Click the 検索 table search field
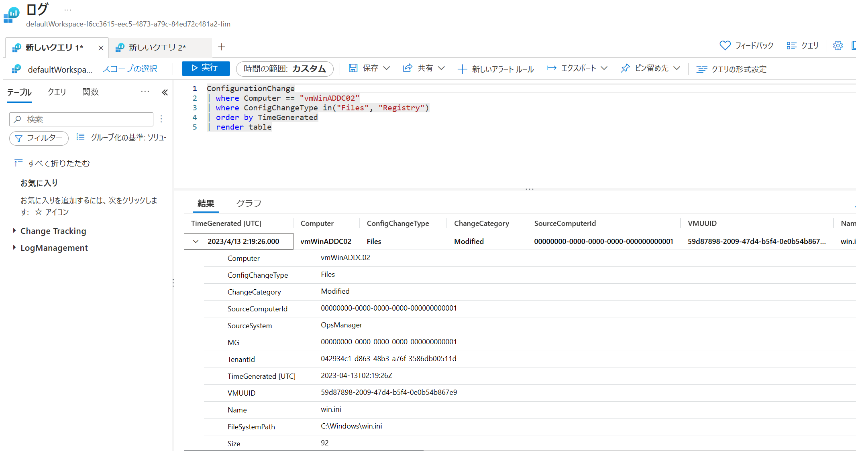856x451 pixels. (x=81, y=119)
